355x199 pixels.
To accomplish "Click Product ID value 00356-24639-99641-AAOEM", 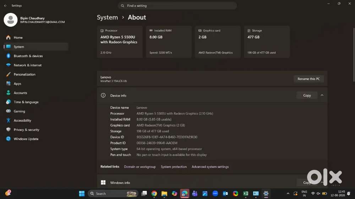I will tap(157, 143).
